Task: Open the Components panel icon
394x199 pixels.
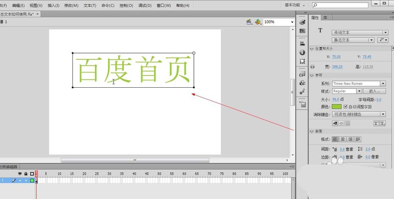Action: pos(302,83)
